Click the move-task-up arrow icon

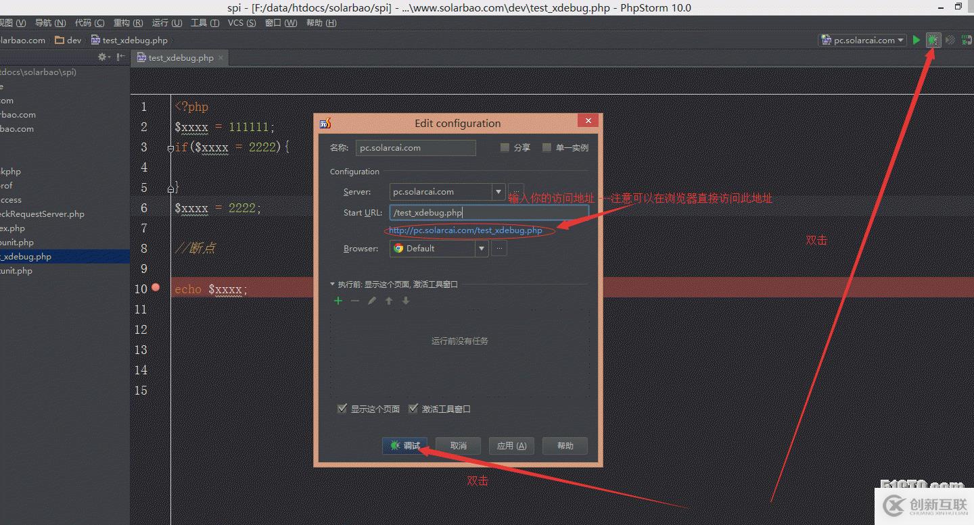[389, 301]
